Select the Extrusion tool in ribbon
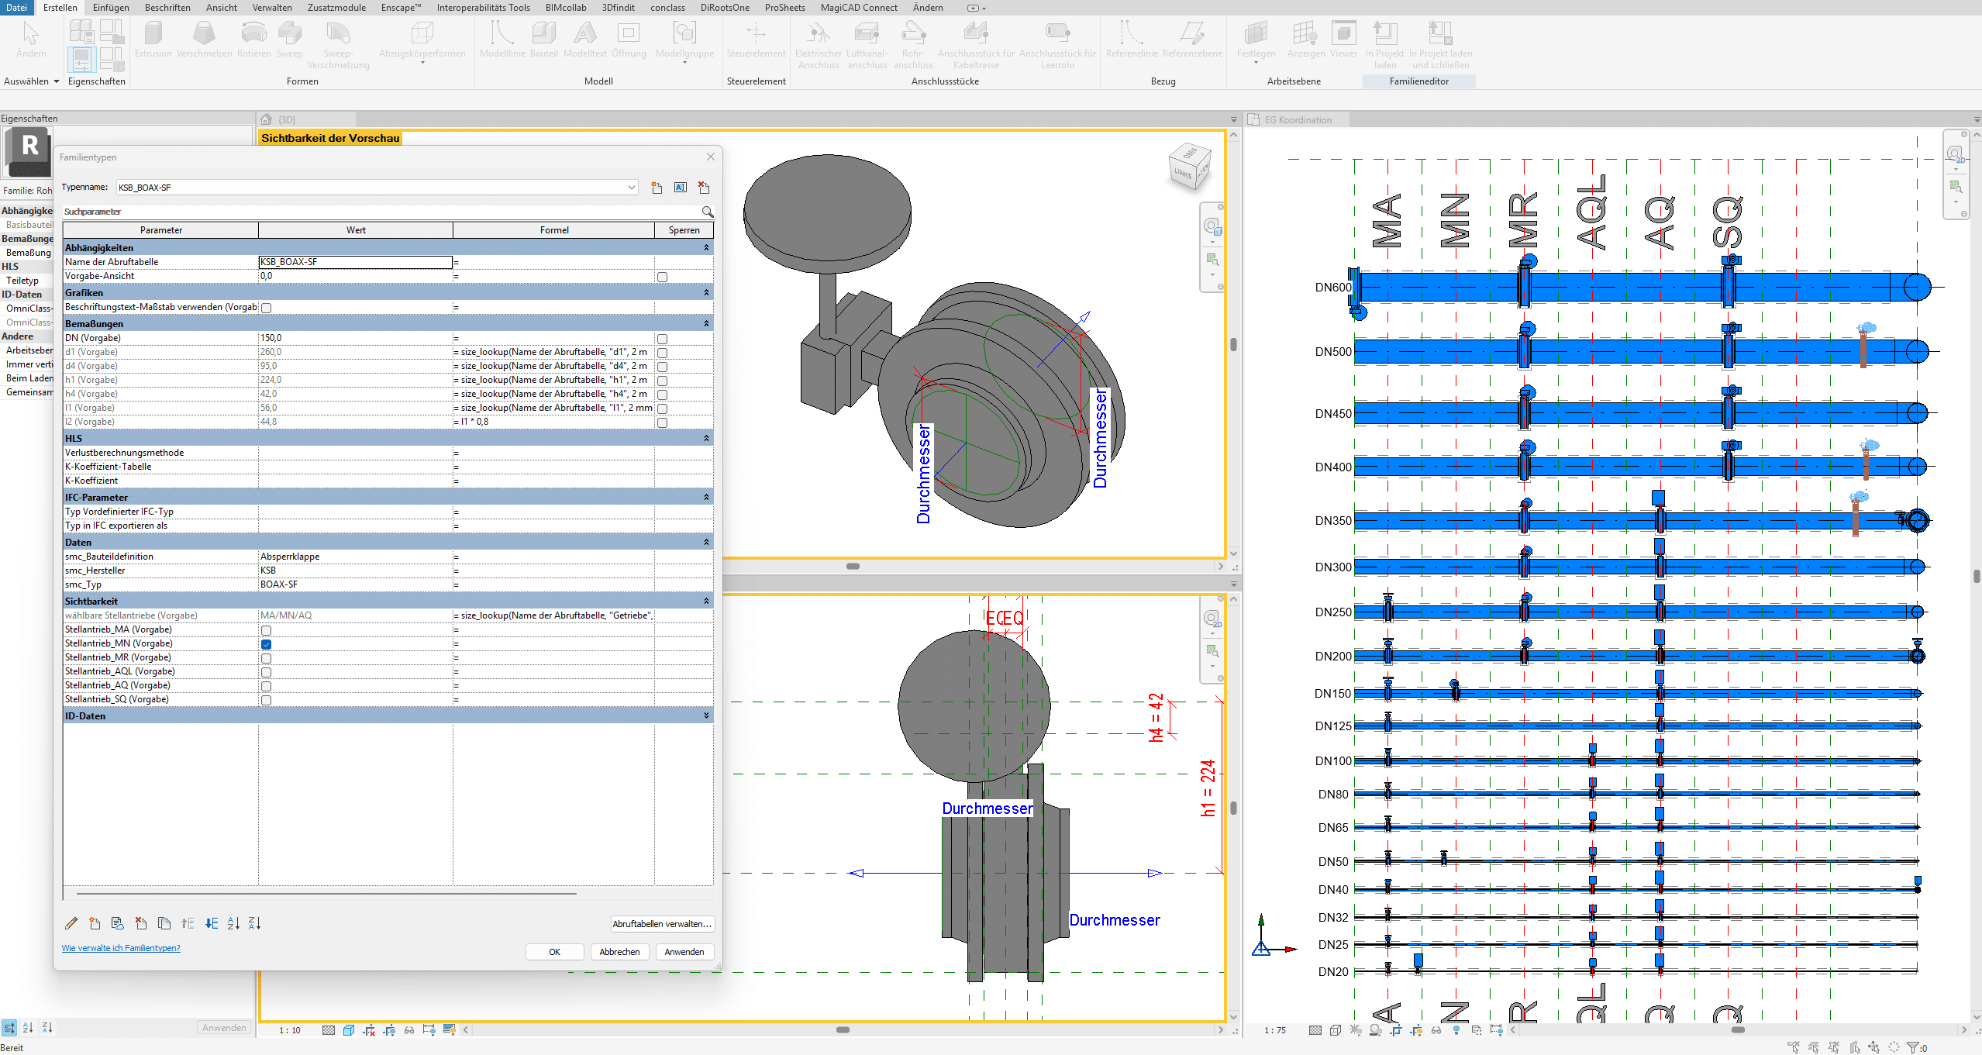1982x1055 pixels. [x=153, y=39]
